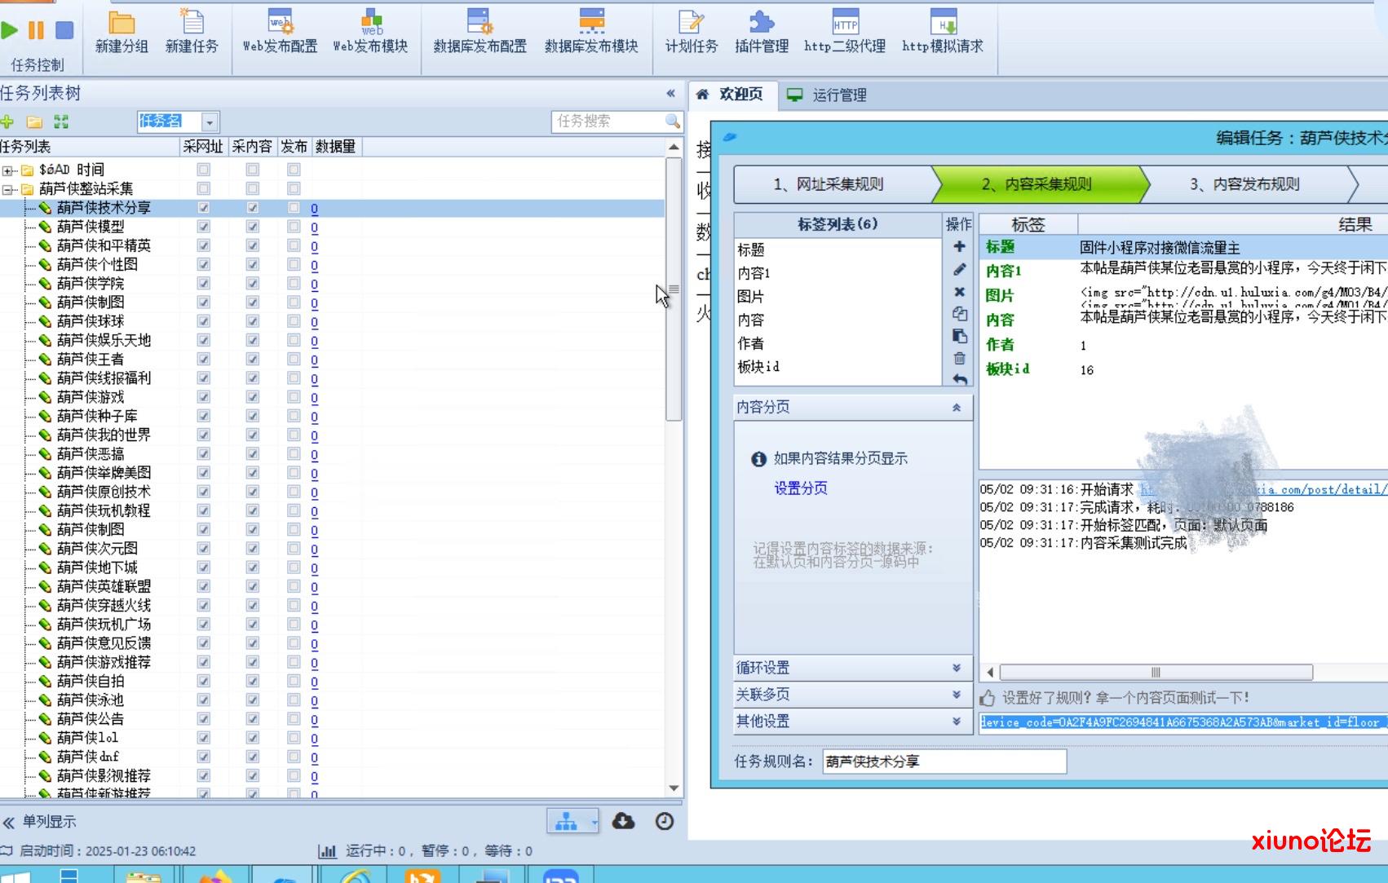
Task: Collapse the 内容分页 section
Action: click(x=957, y=407)
